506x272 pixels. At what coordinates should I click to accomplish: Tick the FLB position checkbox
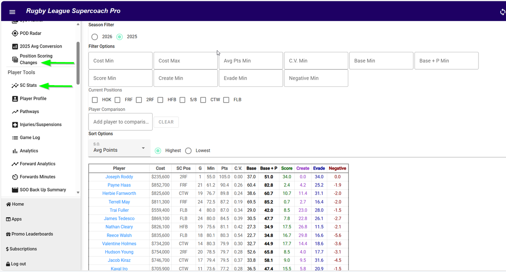coord(226,100)
